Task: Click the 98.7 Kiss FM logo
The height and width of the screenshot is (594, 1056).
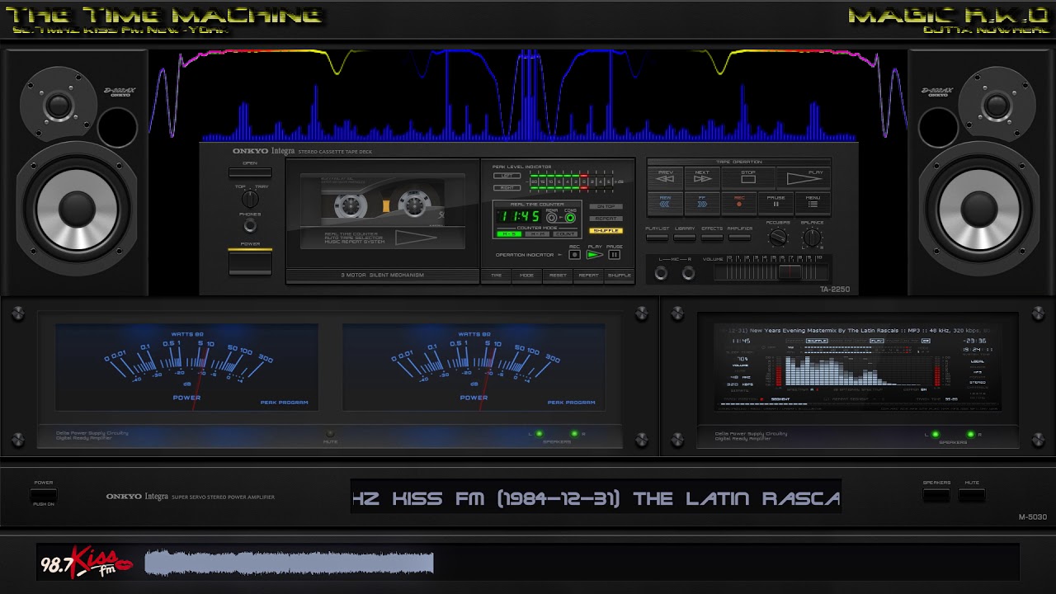Action: coord(87,561)
